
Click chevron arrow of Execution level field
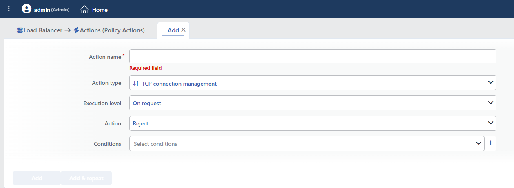pos(491,103)
